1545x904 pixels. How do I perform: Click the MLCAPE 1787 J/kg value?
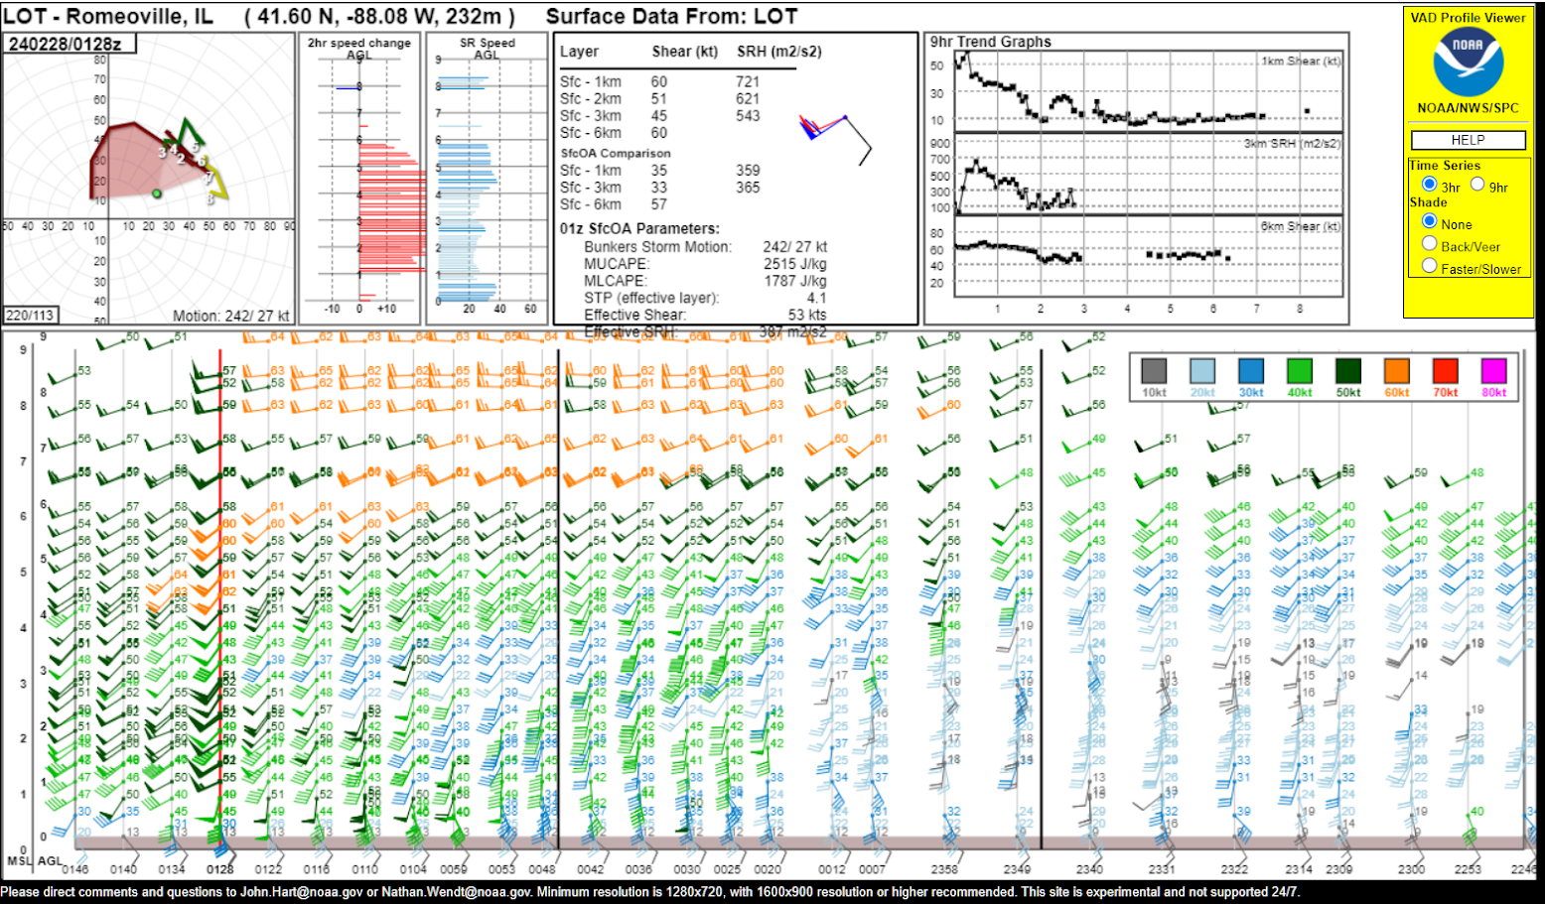point(794,281)
